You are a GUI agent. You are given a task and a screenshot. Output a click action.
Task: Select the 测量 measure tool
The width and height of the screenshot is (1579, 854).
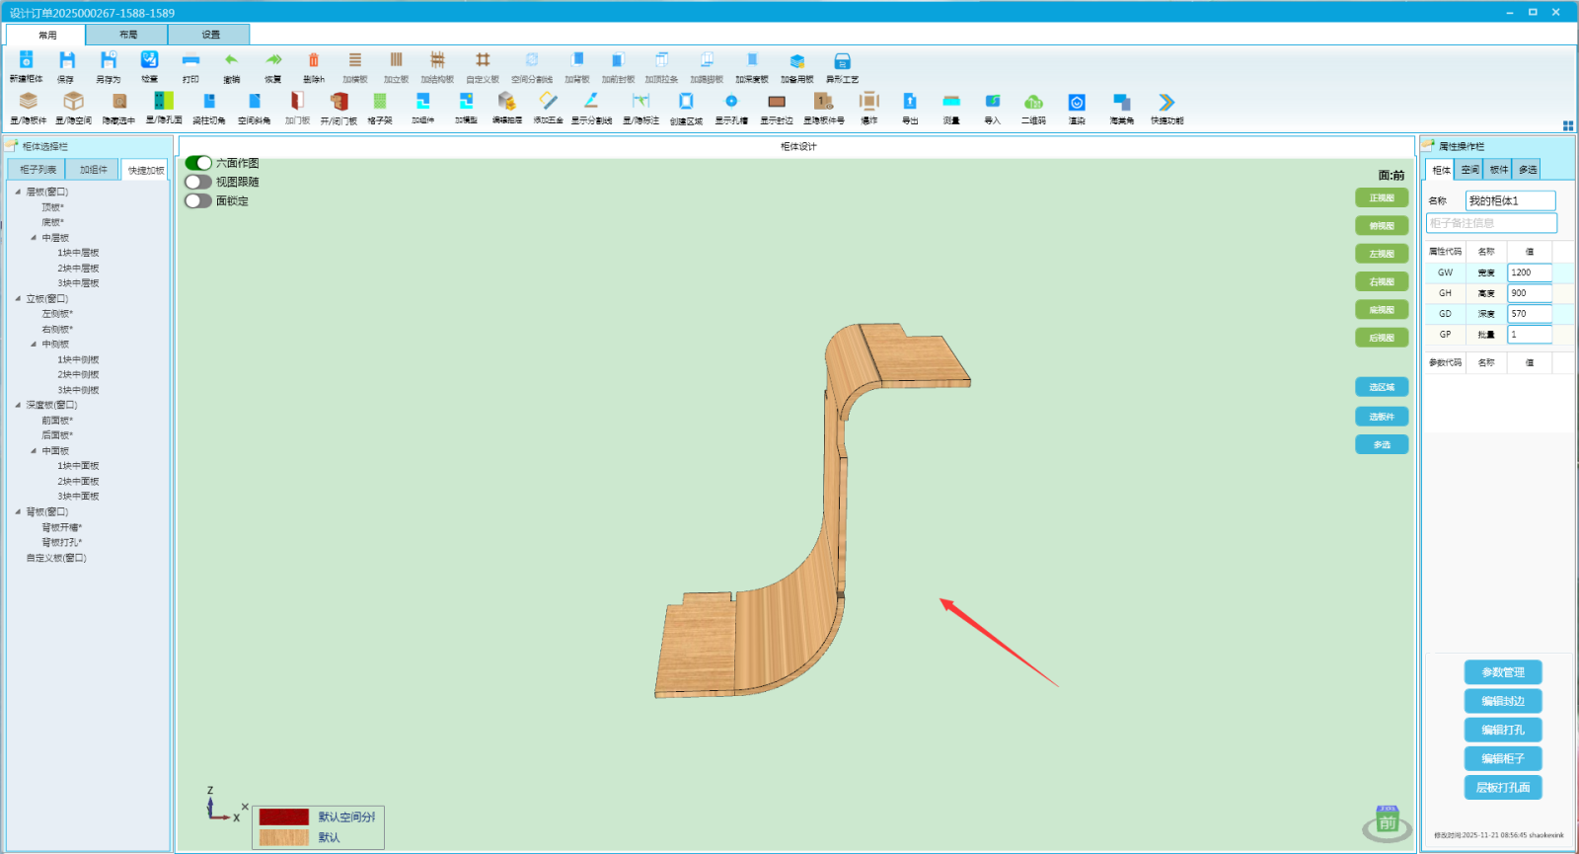click(950, 103)
